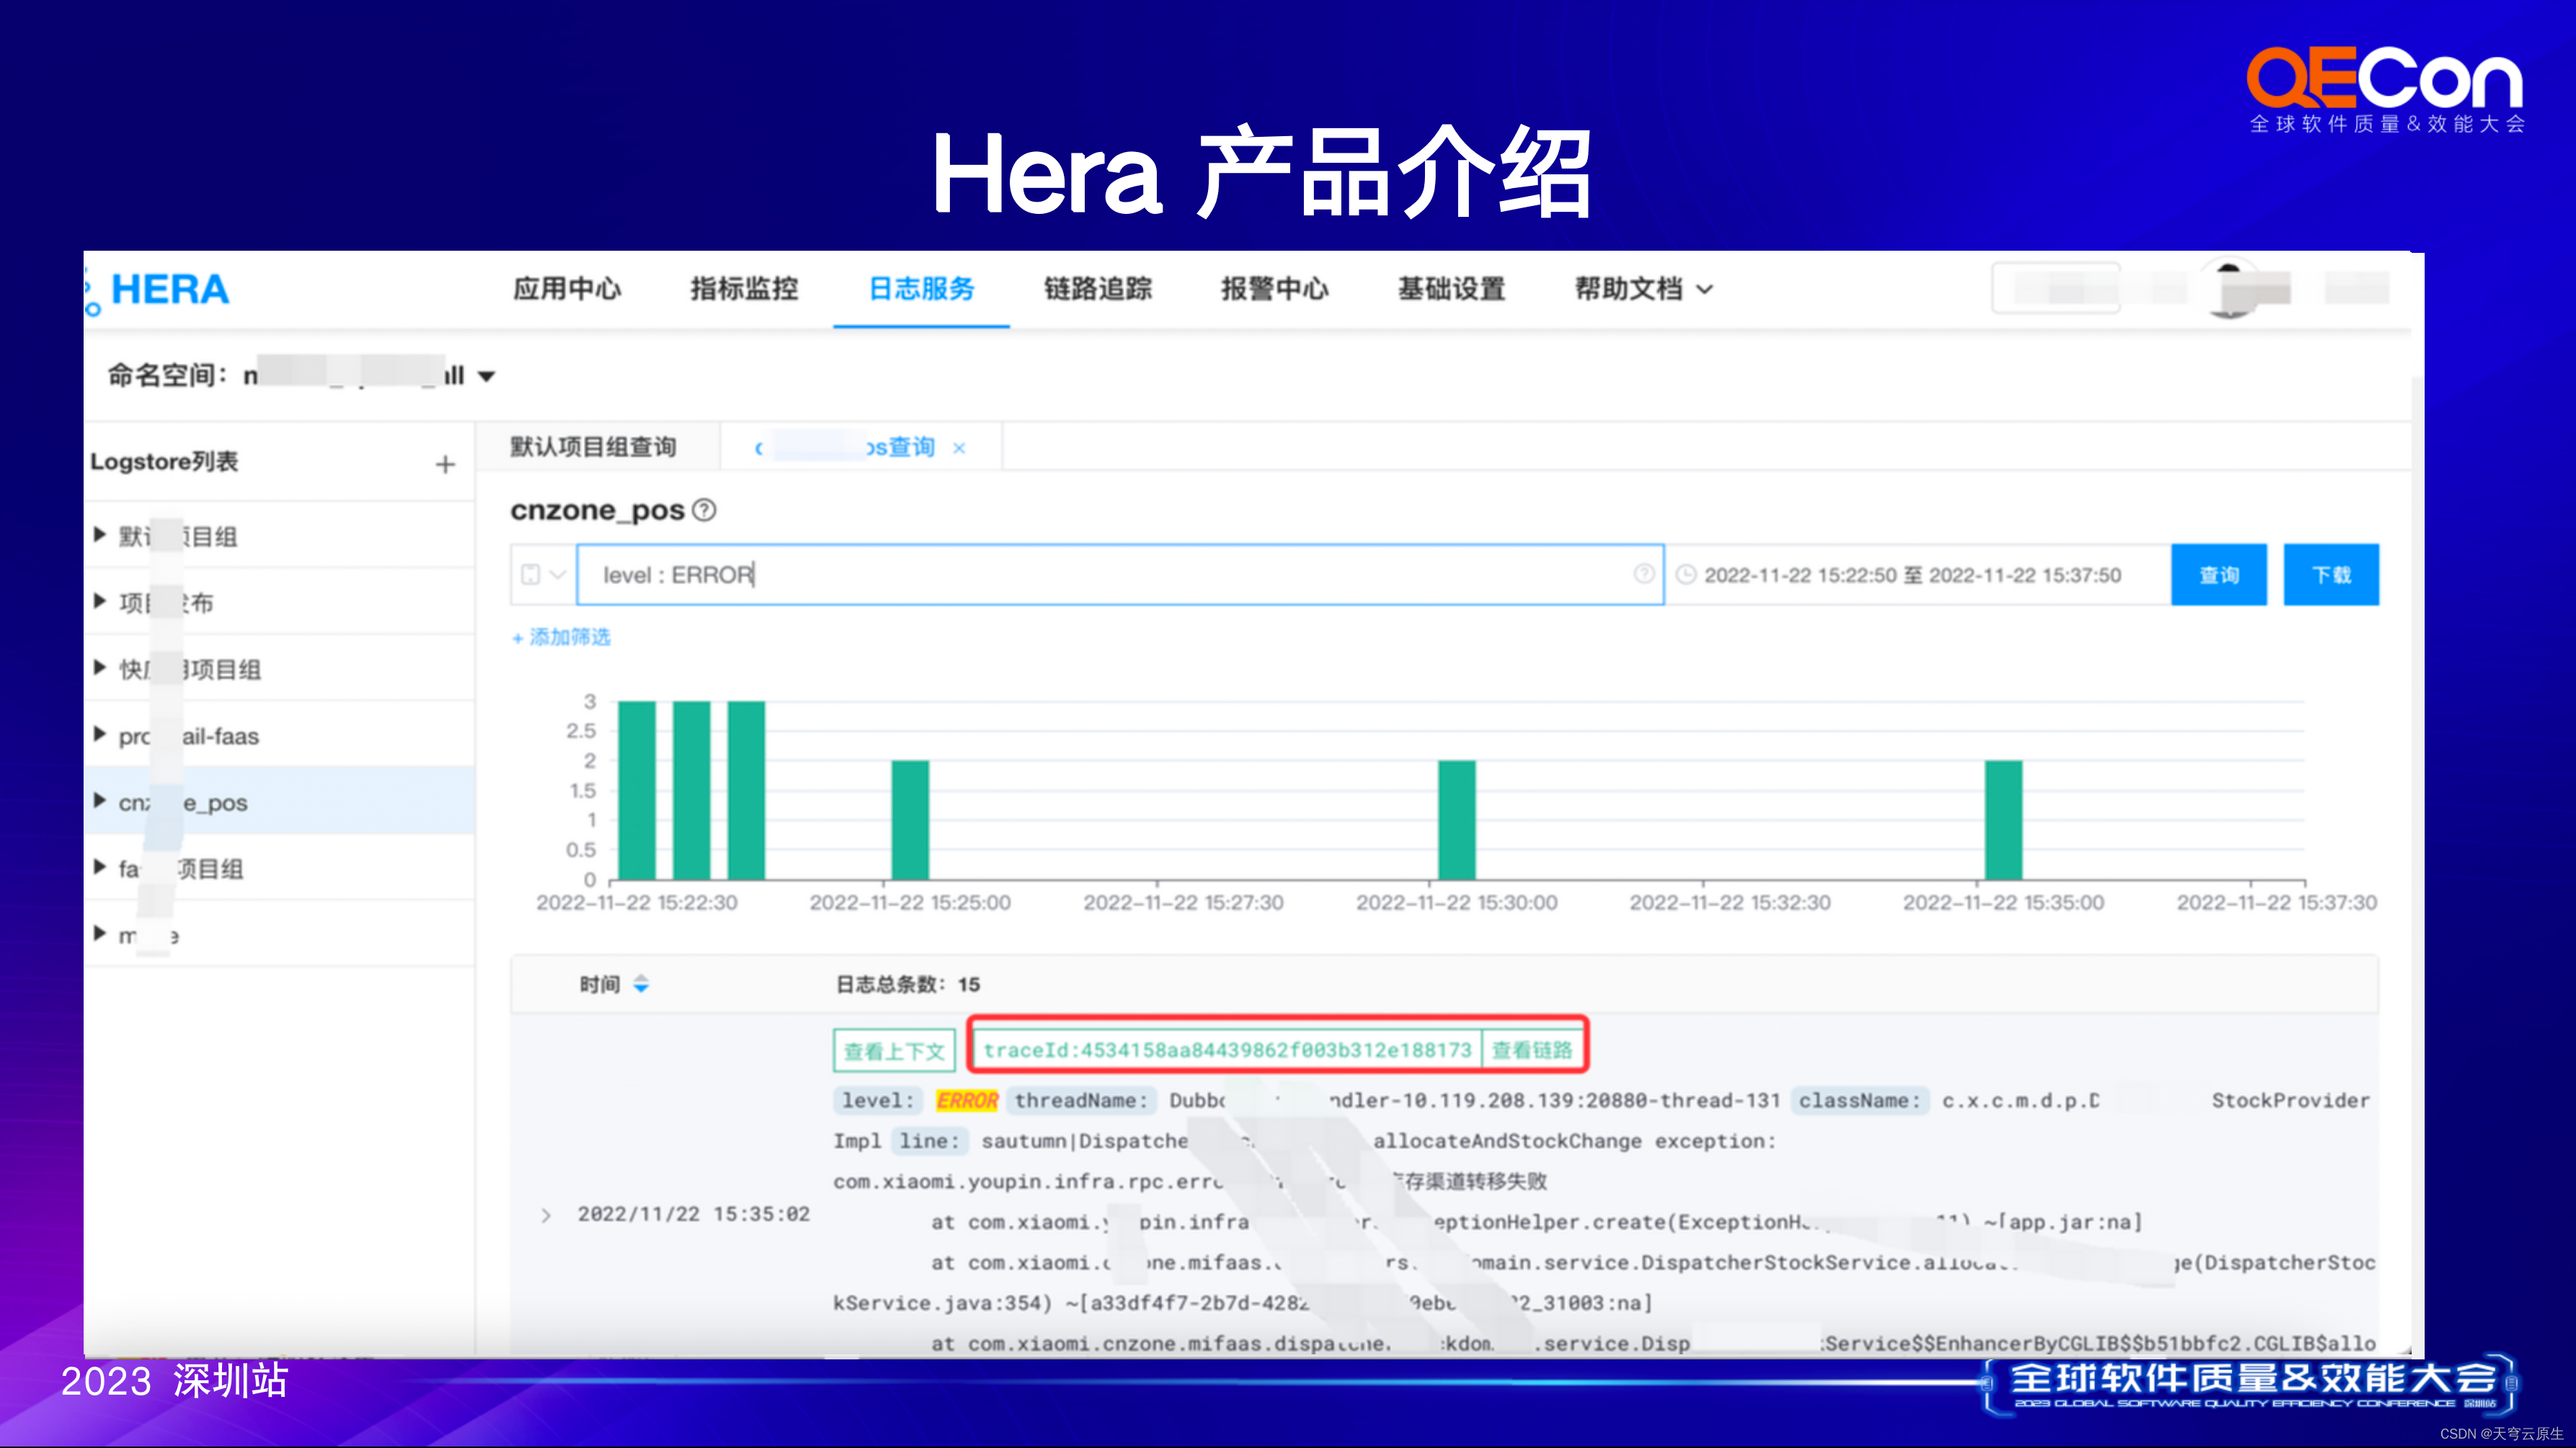2576x1448 pixels.
Task: Click the clock icon in date range
Action: [1686, 575]
